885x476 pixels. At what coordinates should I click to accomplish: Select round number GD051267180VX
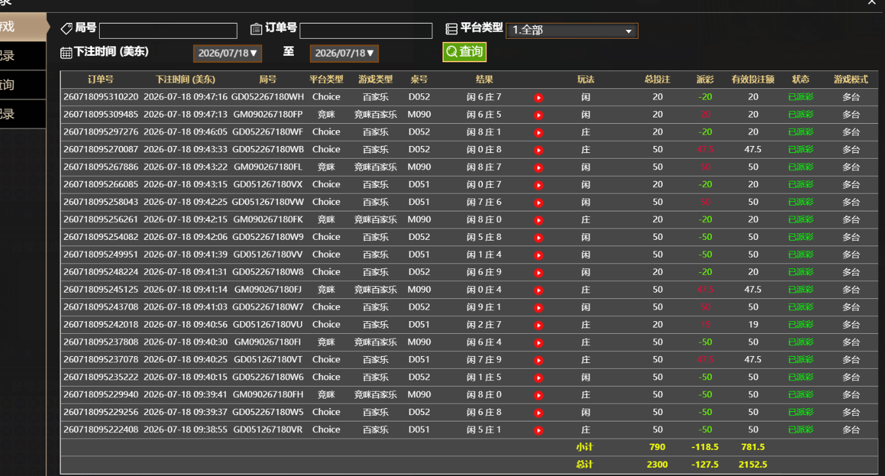[x=267, y=185]
